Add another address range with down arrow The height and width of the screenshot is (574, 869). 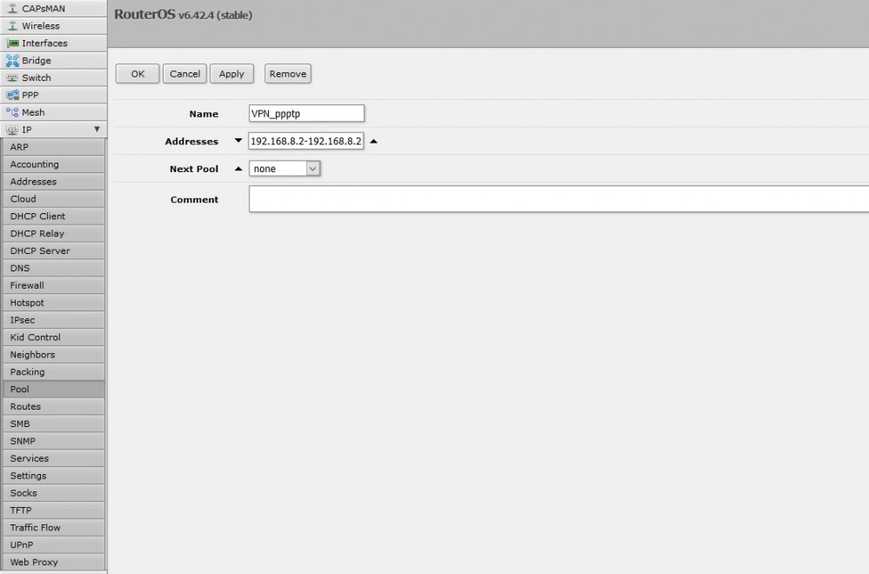click(x=238, y=141)
